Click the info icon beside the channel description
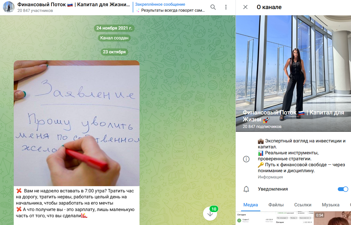Image resolution: width=351 pixels, height=225 pixels. coord(246,159)
